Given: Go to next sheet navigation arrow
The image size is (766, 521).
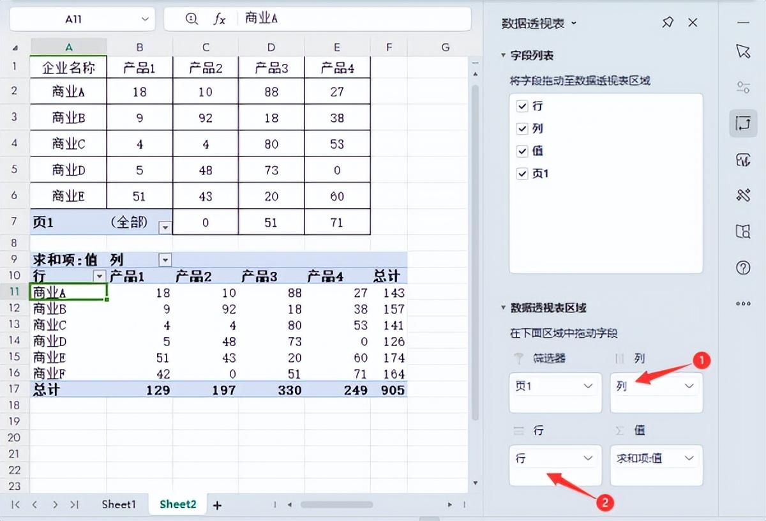Looking at the screenshot, I should coord(55,504).
